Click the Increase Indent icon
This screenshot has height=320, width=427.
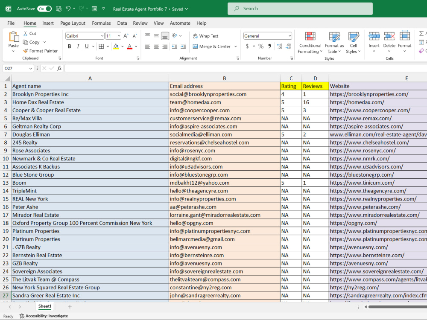coord(183,47)
